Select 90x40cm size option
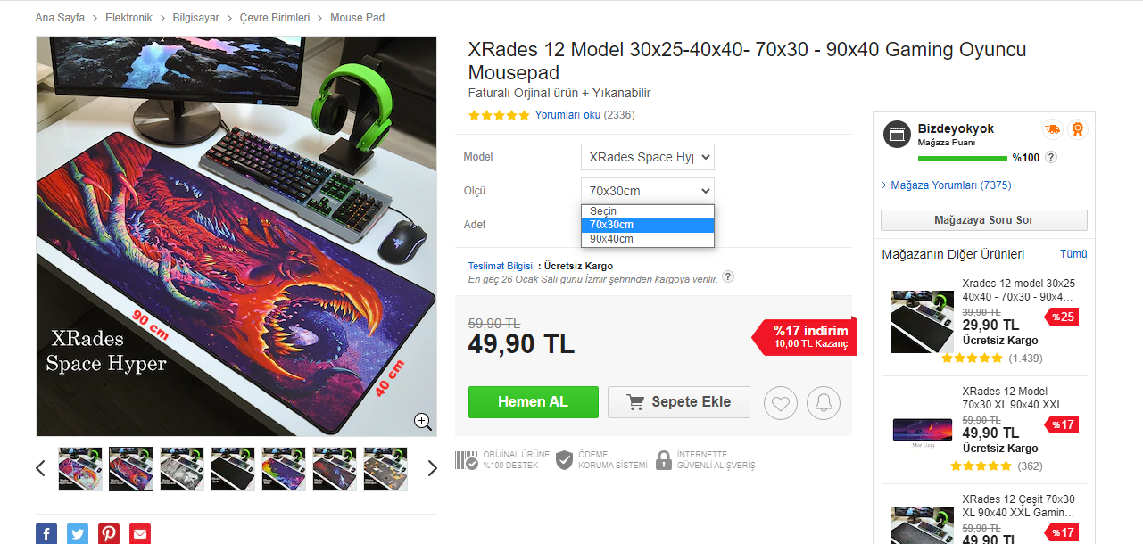Image resolution: width=1143 pixels, height=544 pixels. [x=648, y=239]
